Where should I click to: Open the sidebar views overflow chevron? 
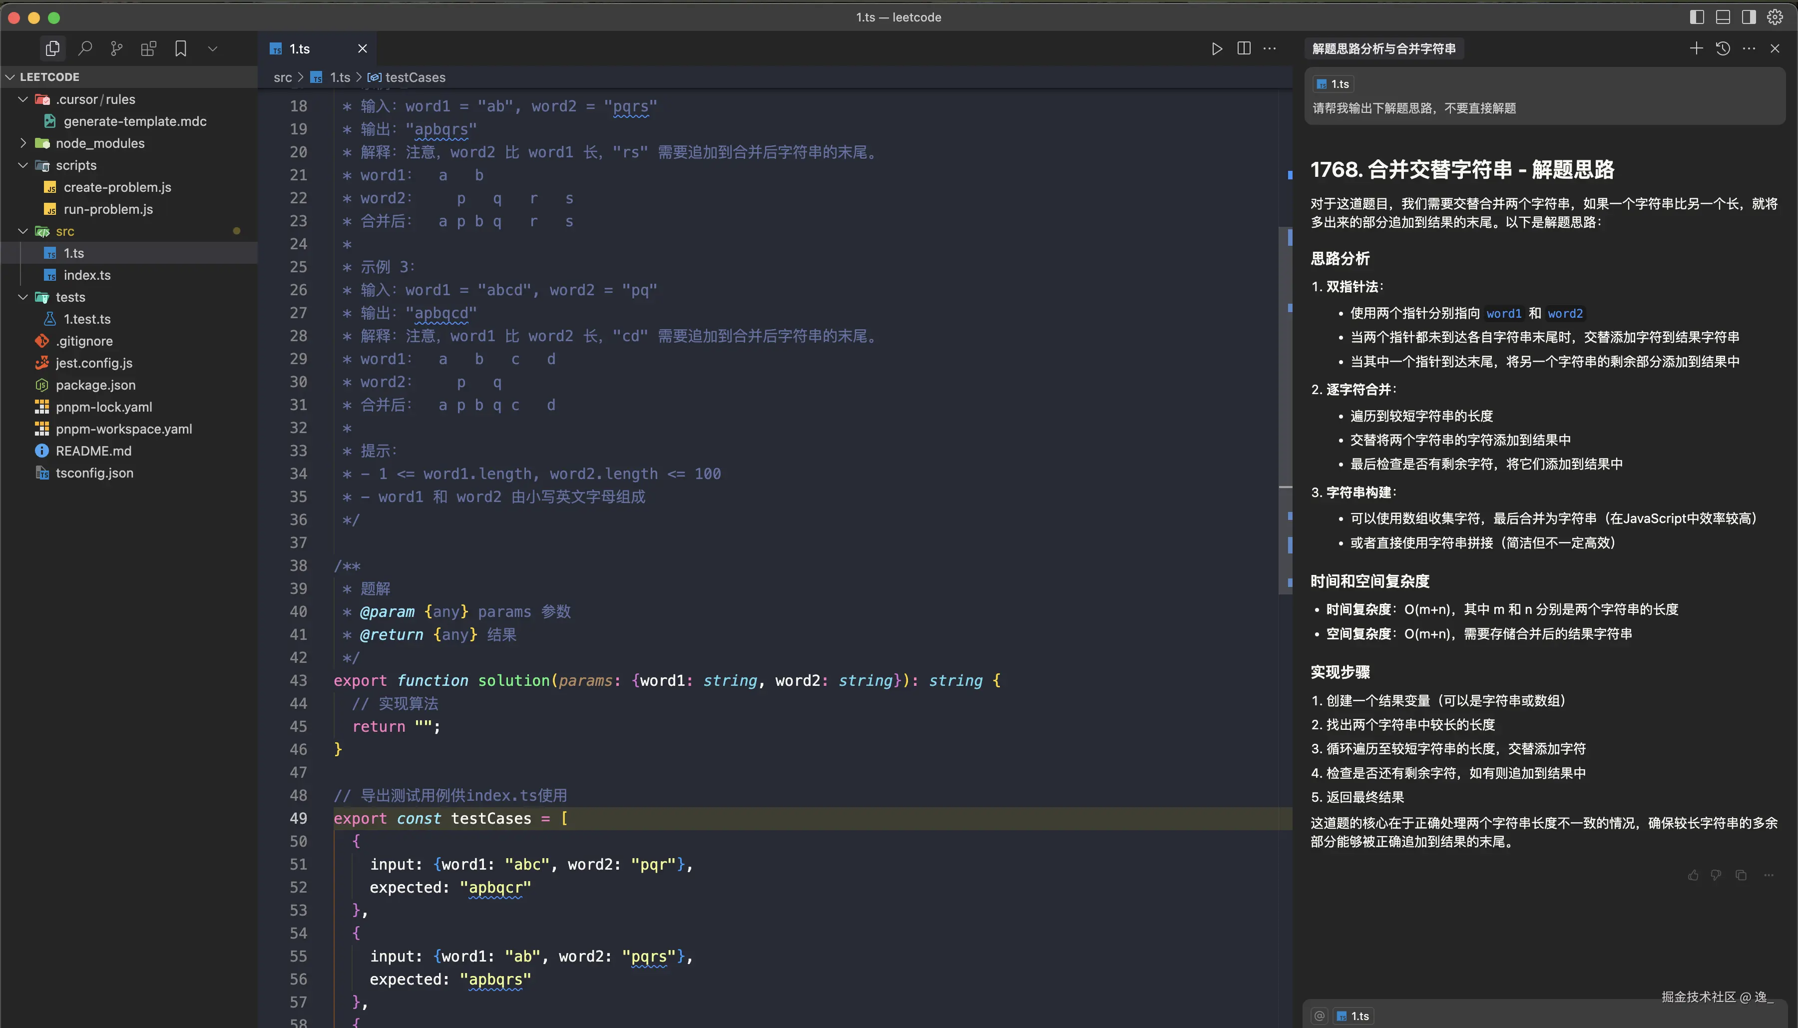[x=212, y=49]
